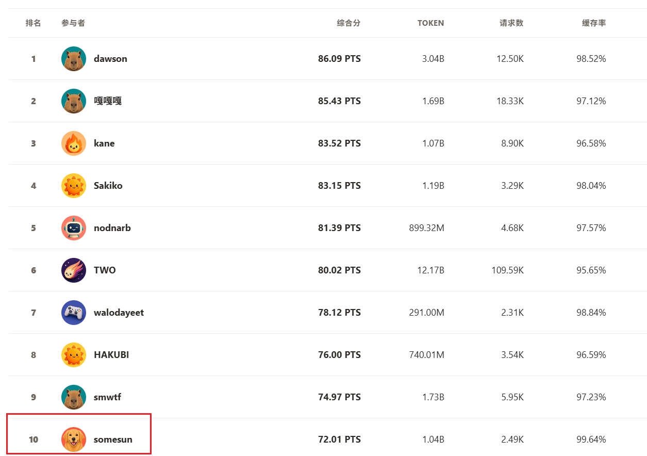Click dawson's capybara avatar

[74, 59]
